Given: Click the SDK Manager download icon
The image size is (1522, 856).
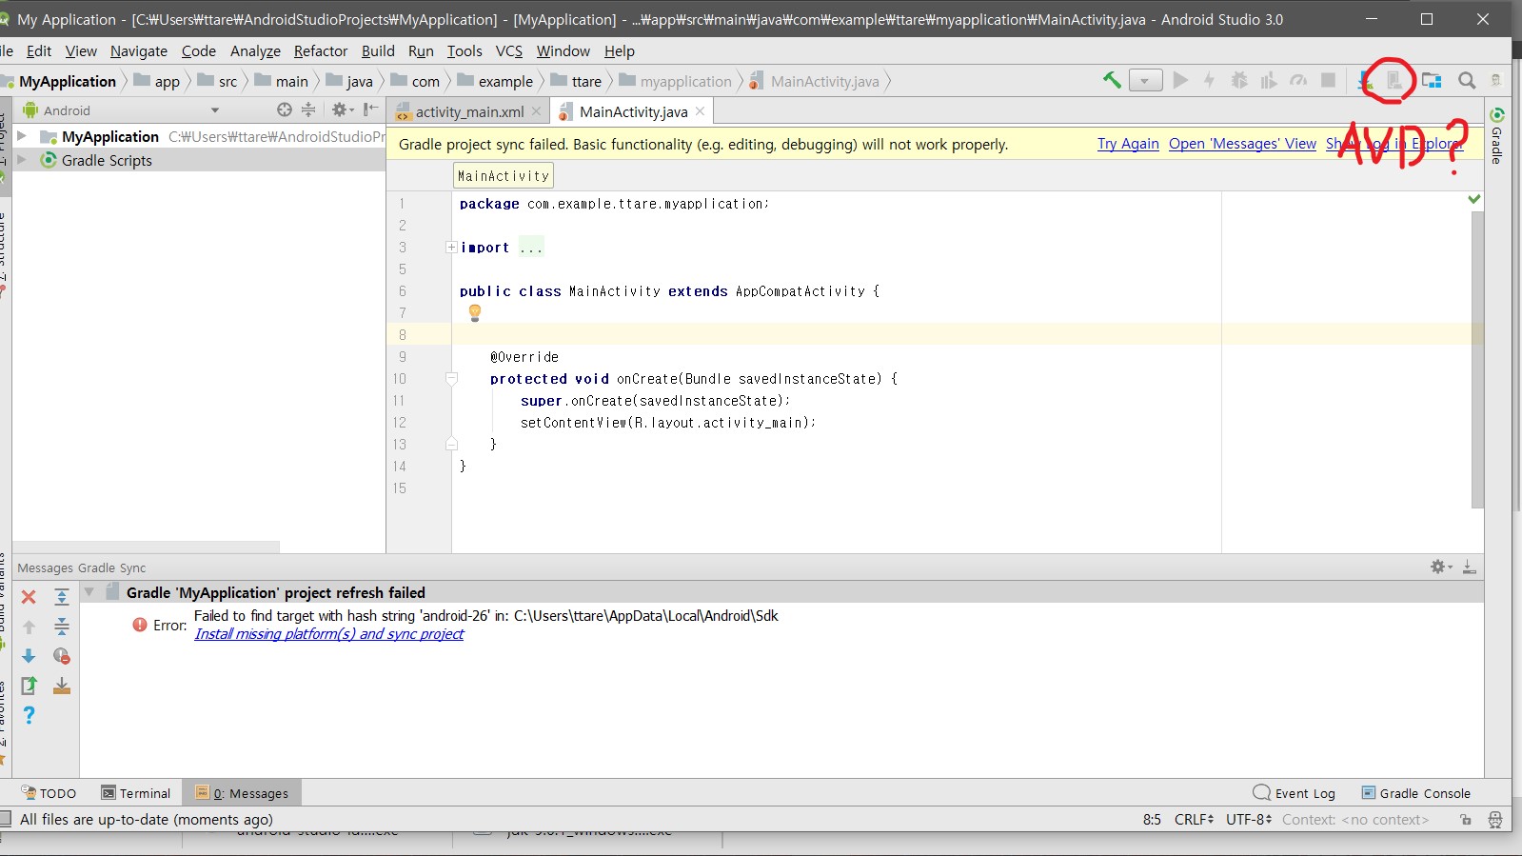Looking at the screenshot, I should coord(1365,81).
